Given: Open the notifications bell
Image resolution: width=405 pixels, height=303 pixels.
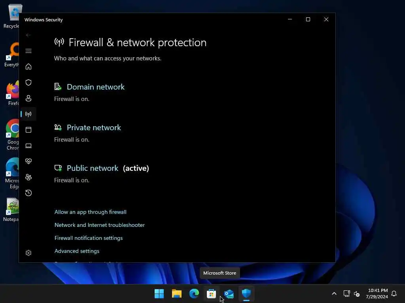Looking at the screenshot, I should tap(394, 294).
